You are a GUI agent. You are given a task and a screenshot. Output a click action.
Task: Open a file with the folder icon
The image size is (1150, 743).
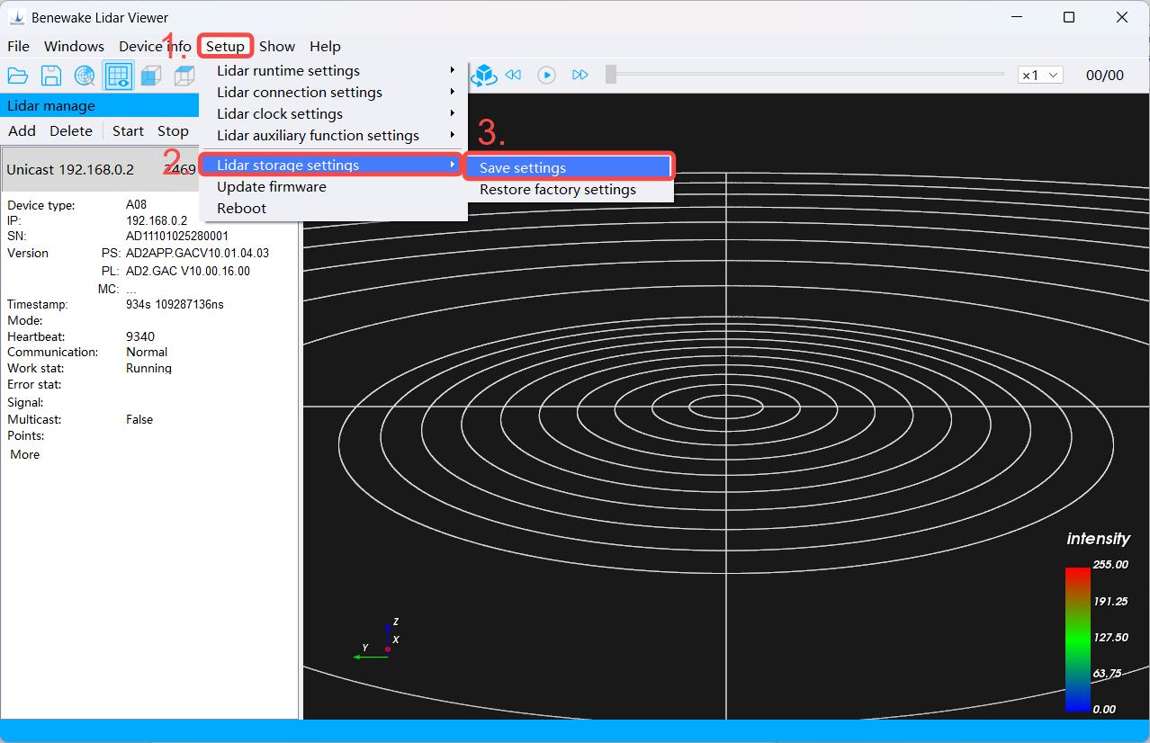(x=18, y=76)
